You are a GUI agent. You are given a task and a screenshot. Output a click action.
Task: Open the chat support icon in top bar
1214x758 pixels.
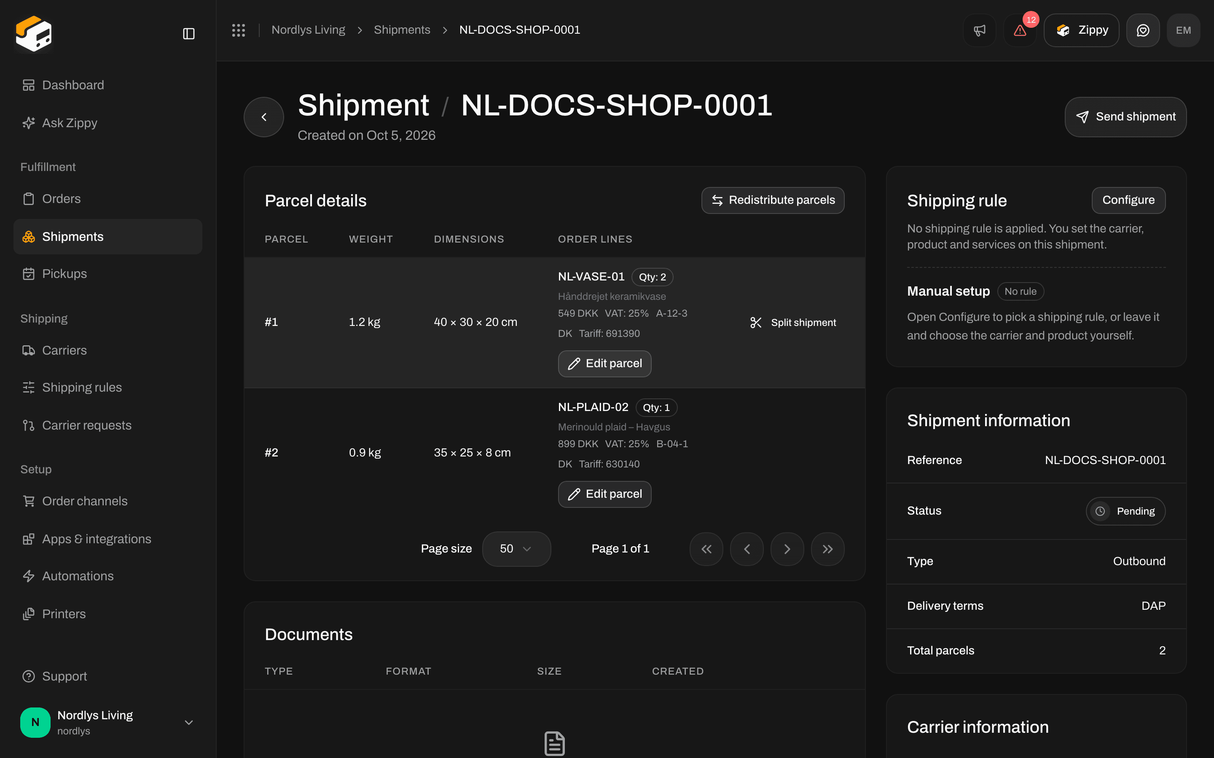[1143, 30]
